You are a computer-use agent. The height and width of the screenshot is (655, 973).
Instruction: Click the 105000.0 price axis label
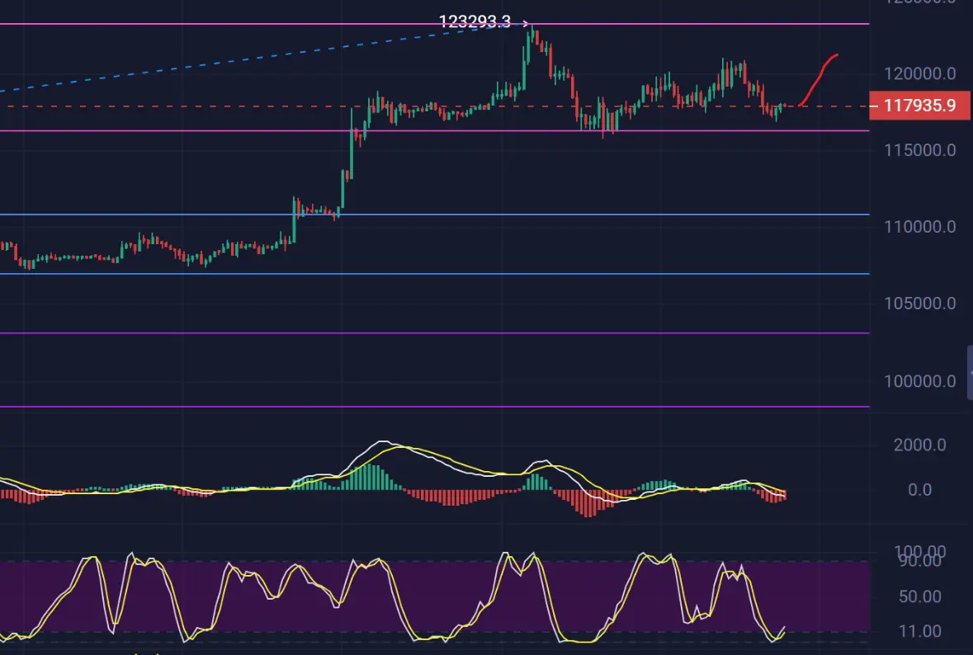[919, 304]
